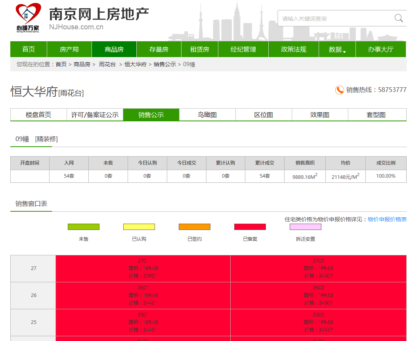
Task: Open the 物价申报价格表 link
Action: [387, 219]
